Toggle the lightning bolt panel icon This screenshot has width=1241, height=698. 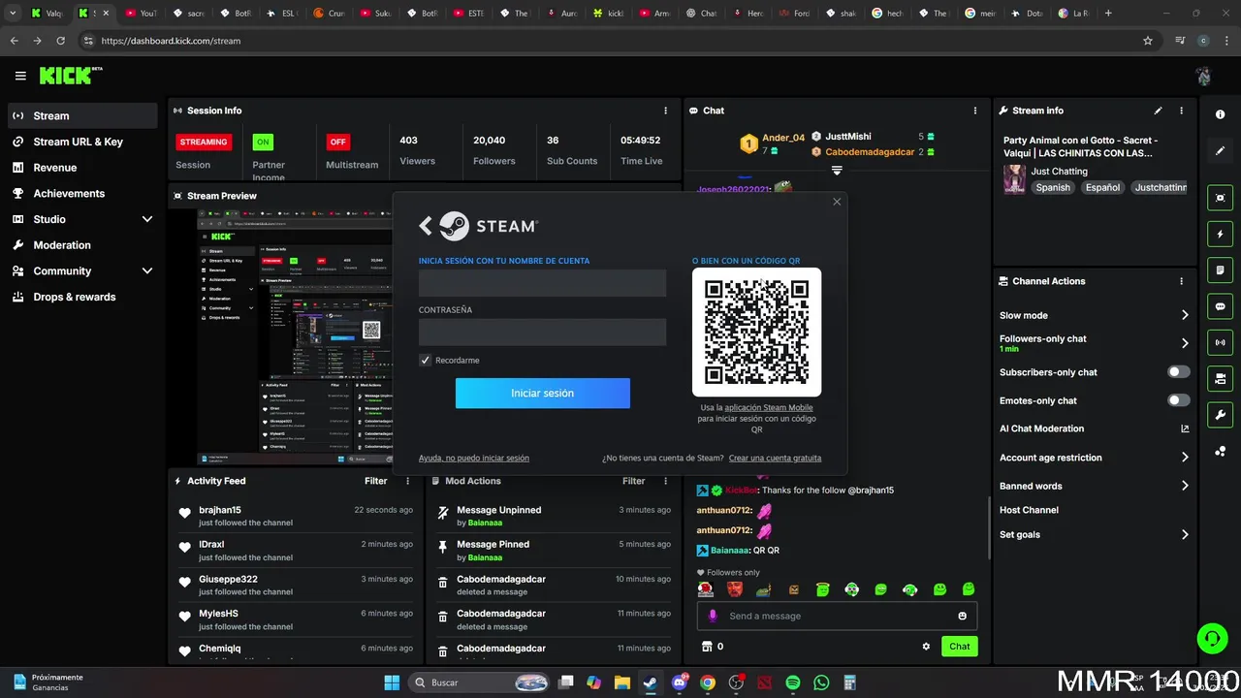[1221, 234]
